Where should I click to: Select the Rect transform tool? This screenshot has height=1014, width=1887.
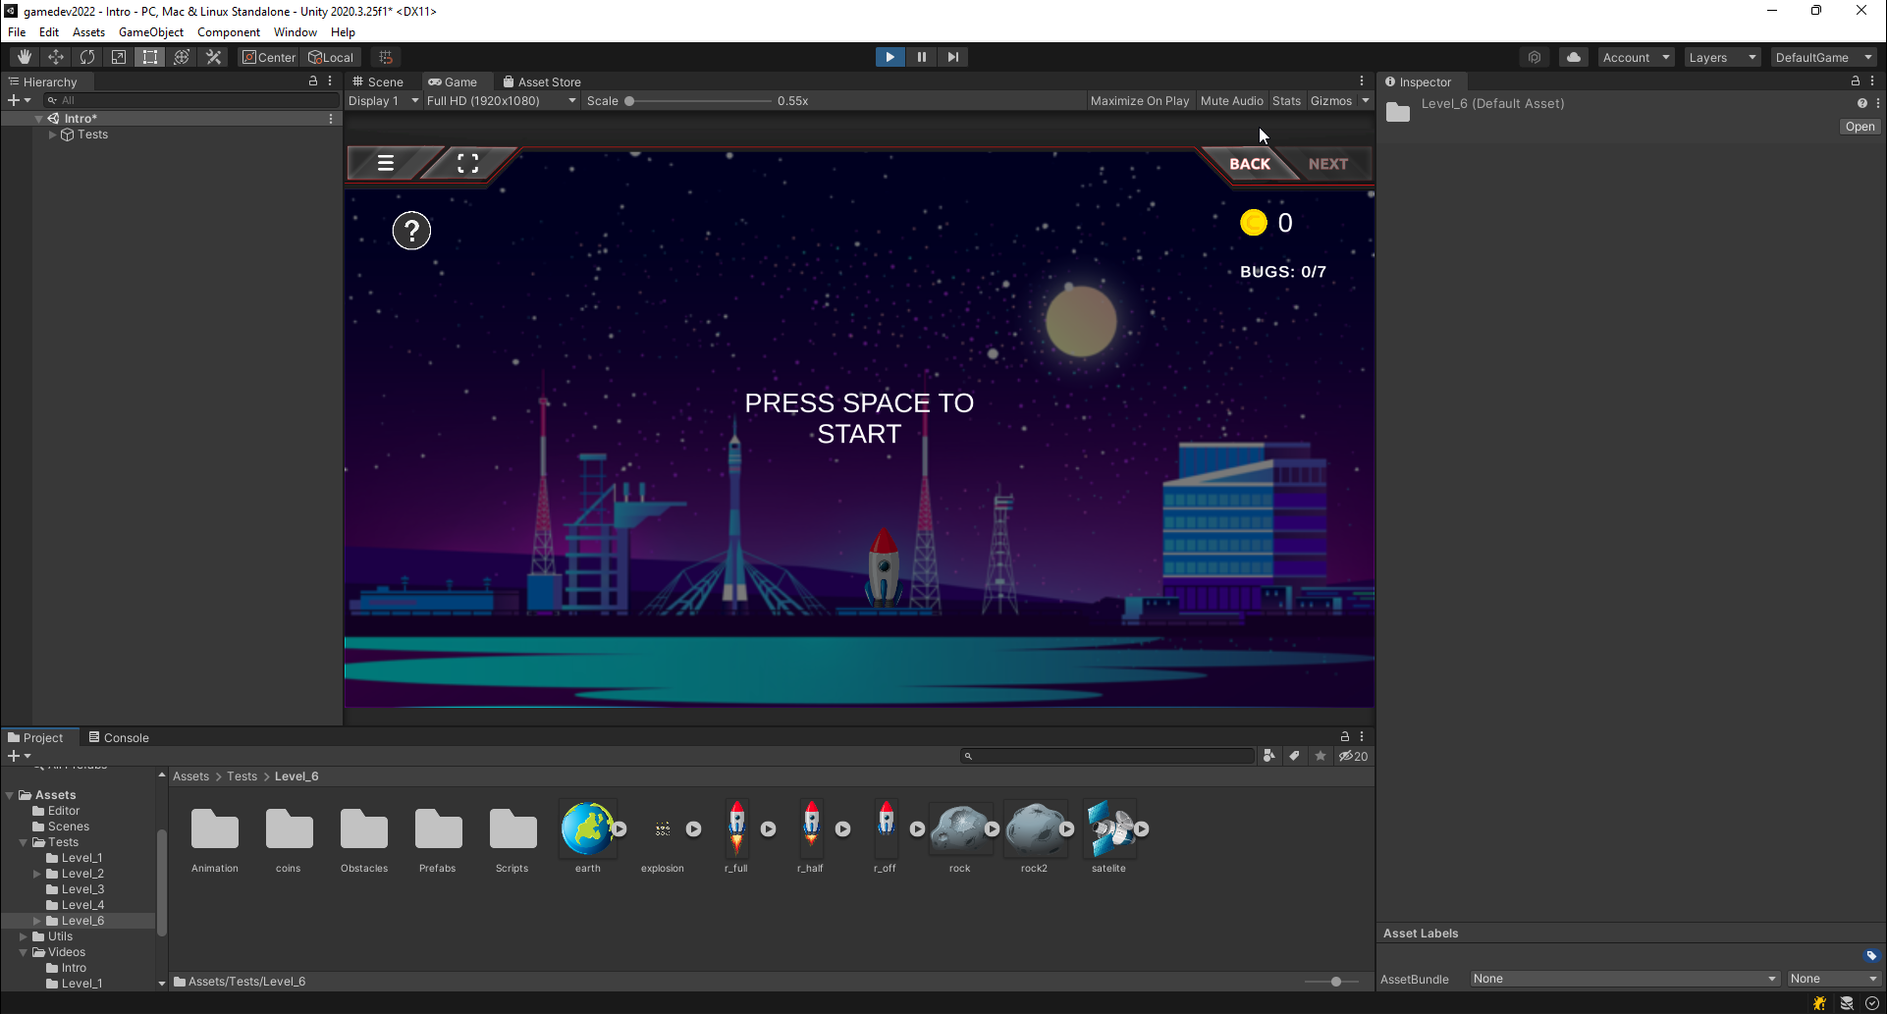tap(150, 57)
